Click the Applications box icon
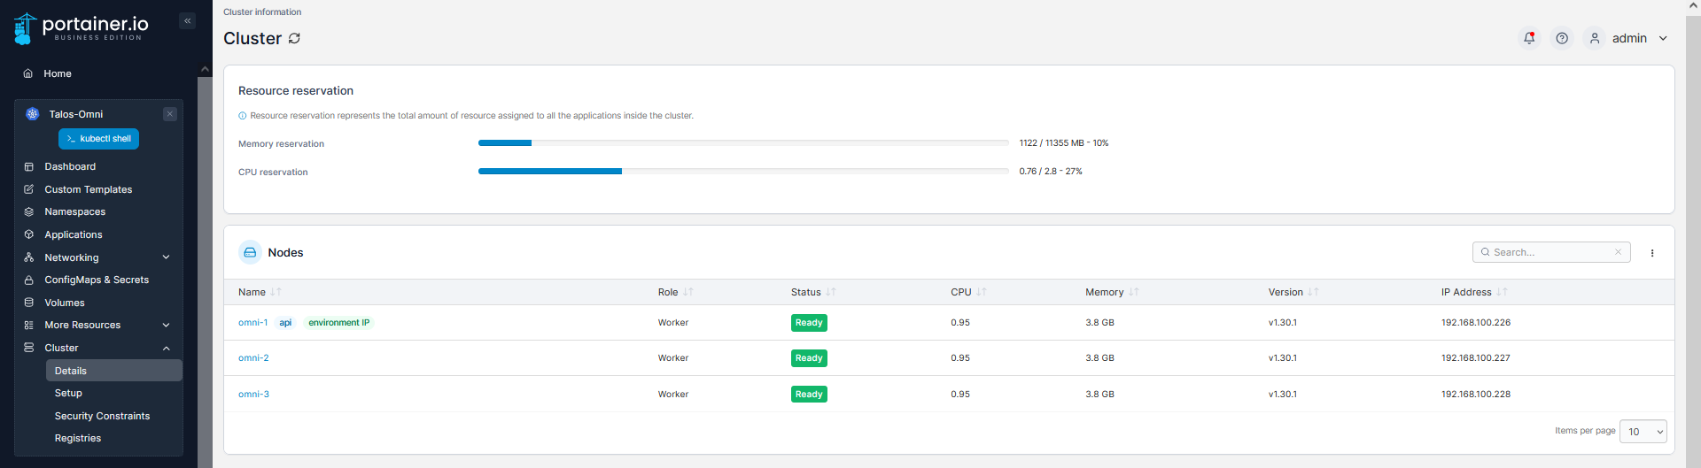Screen dimensions: 1701x468 pos(28,234)
